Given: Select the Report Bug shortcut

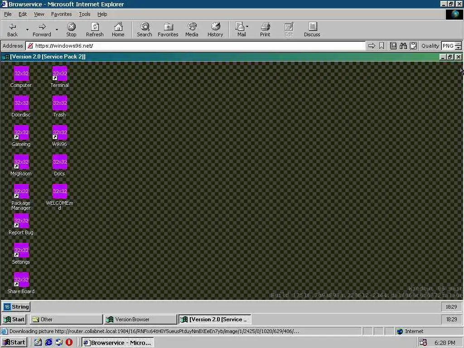Looking at the screenshot, I should tap(21, 224).
